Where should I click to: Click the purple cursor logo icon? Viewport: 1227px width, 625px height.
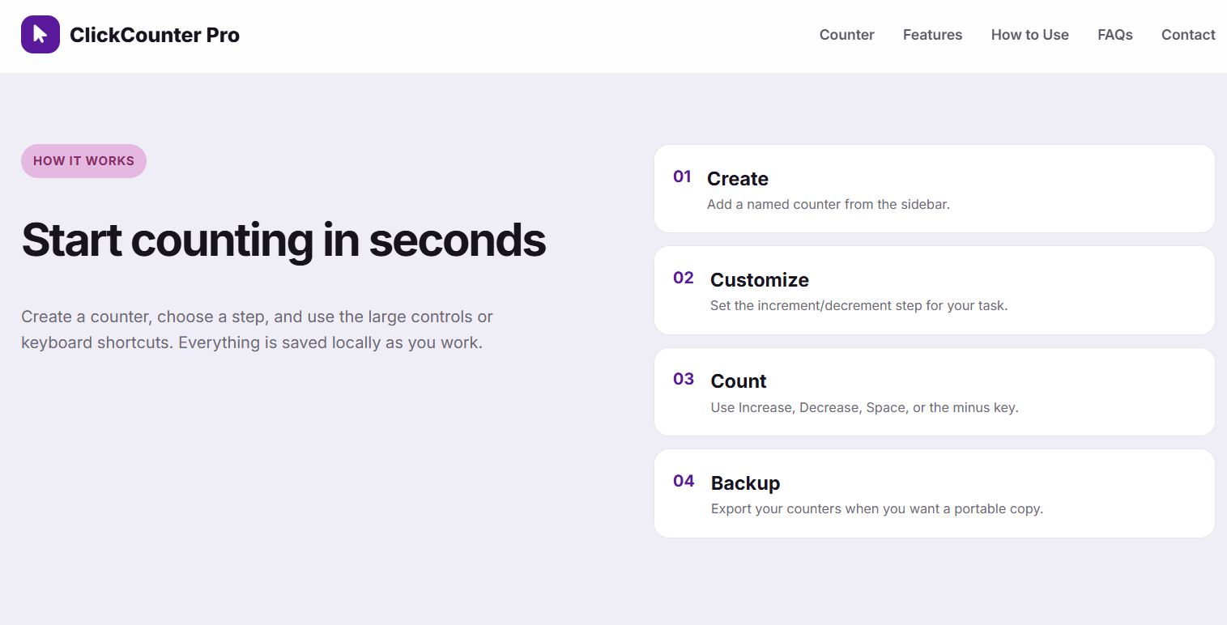coord(40,35)
